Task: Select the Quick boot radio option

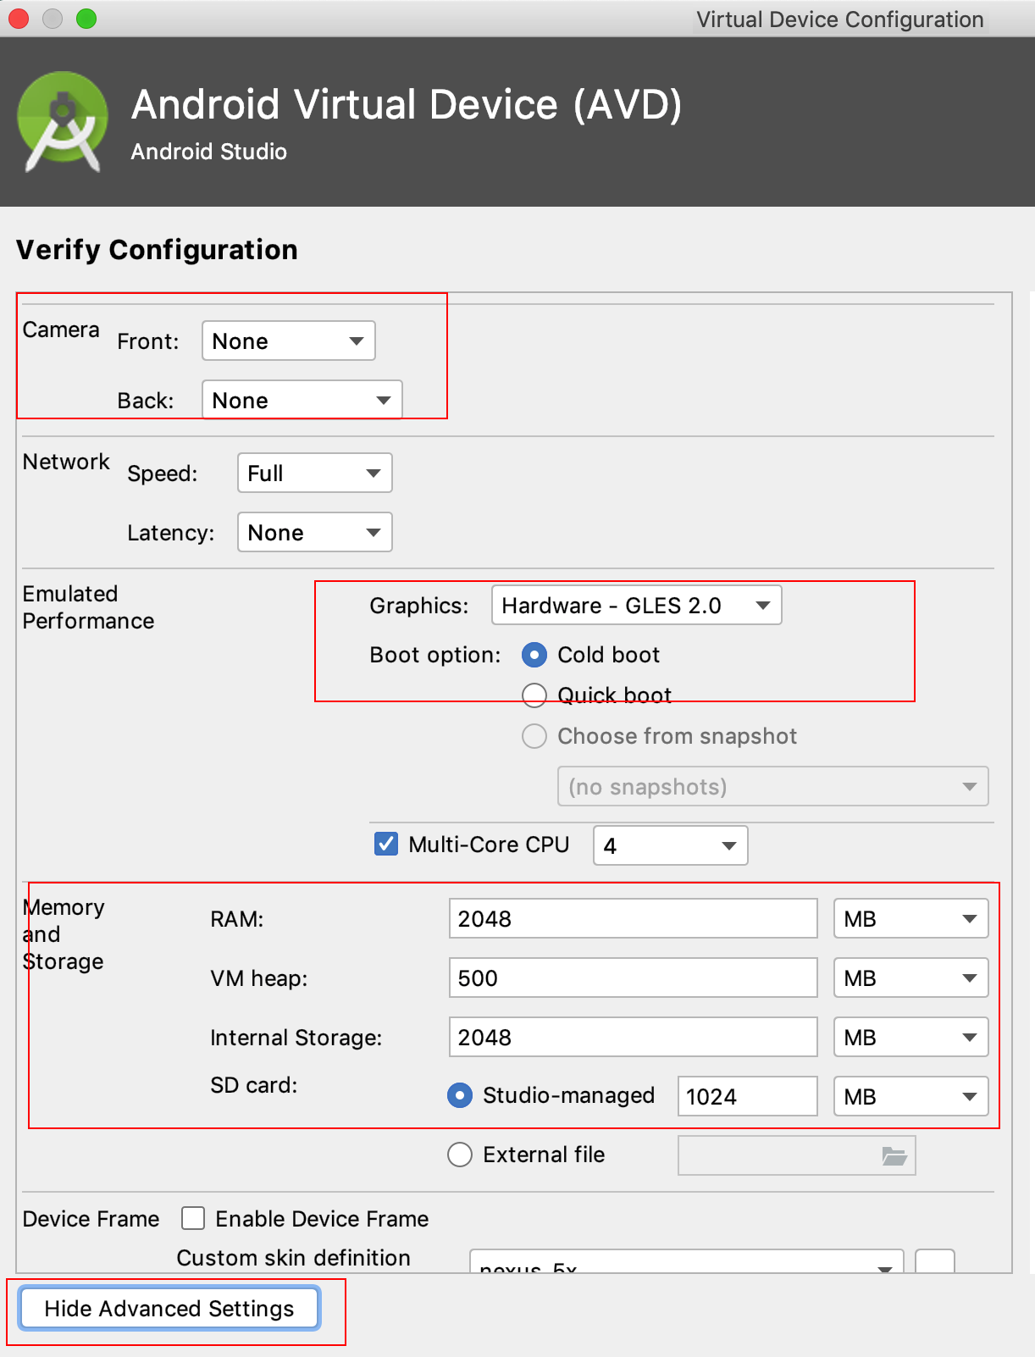Action: click(534, 695)
